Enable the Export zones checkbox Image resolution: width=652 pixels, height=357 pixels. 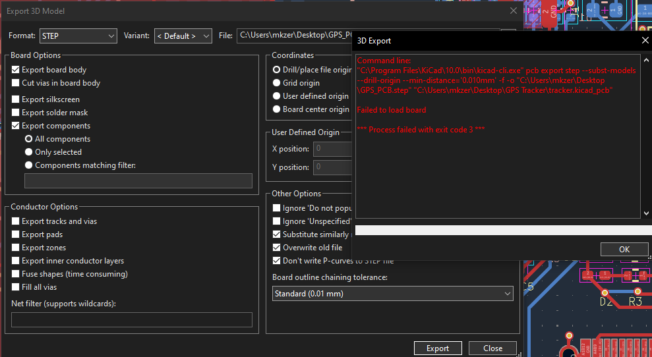tap(15, 248)
